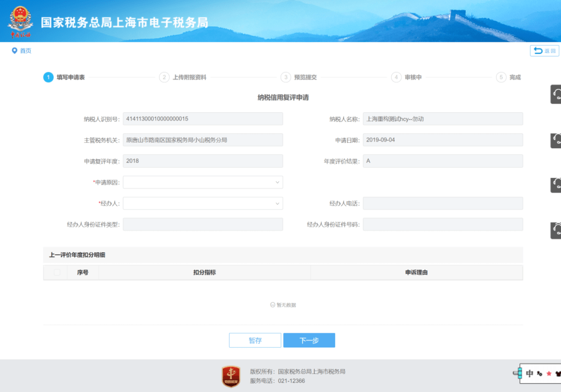This screenshot has height=392, width=561.
Task: Tick the select-all checkbox in the table header
Action: 57,272
